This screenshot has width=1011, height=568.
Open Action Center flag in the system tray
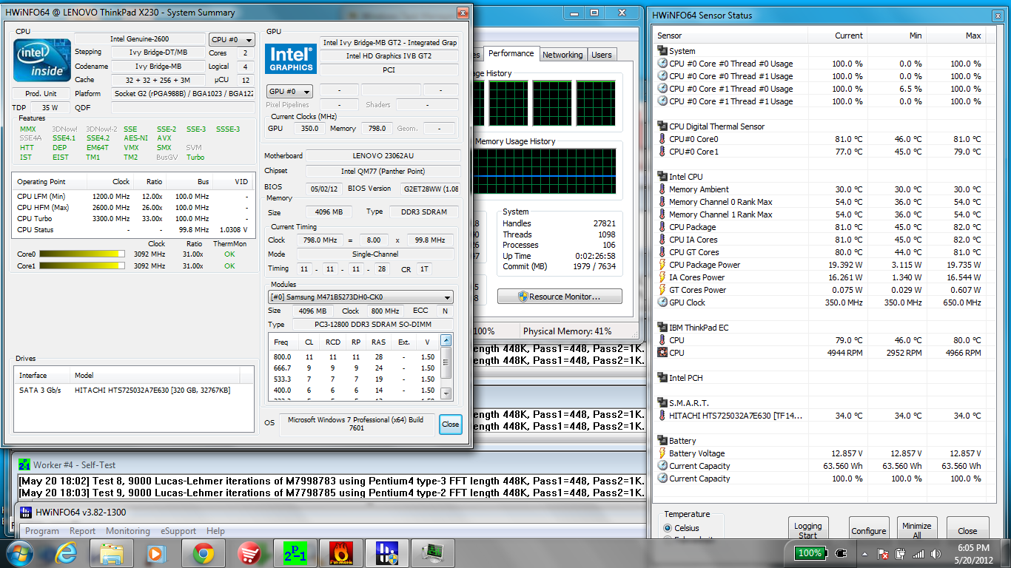(x=882, y=553)
